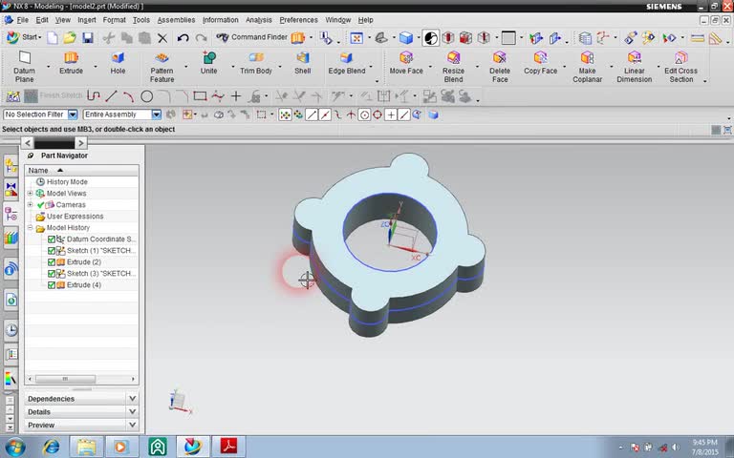Toggle the Datum Coordinate System checkbox
This screenshot has height=458, width=734.
pyautogui.click(x=52, y=239)
